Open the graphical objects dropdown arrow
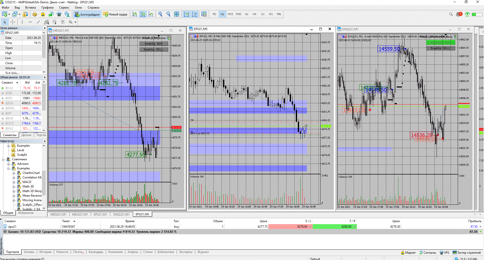The width and height of the screenshot is (484, 260). [75, 22]
